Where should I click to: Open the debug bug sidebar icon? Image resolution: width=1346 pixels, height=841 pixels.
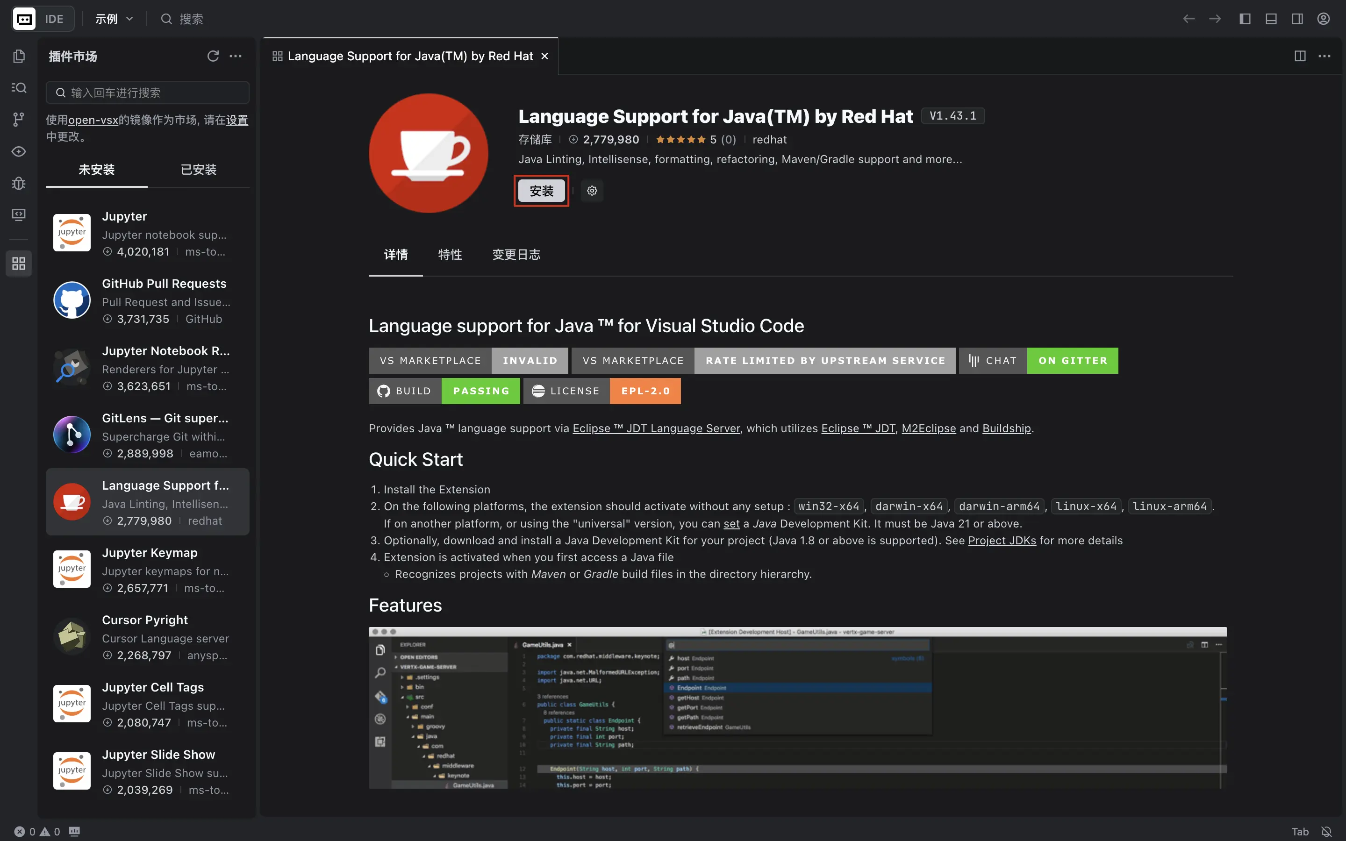tap(19, 183)
